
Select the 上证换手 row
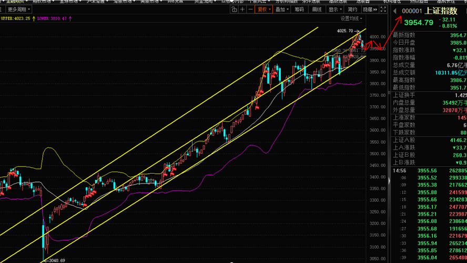click(x=429, y=95)
